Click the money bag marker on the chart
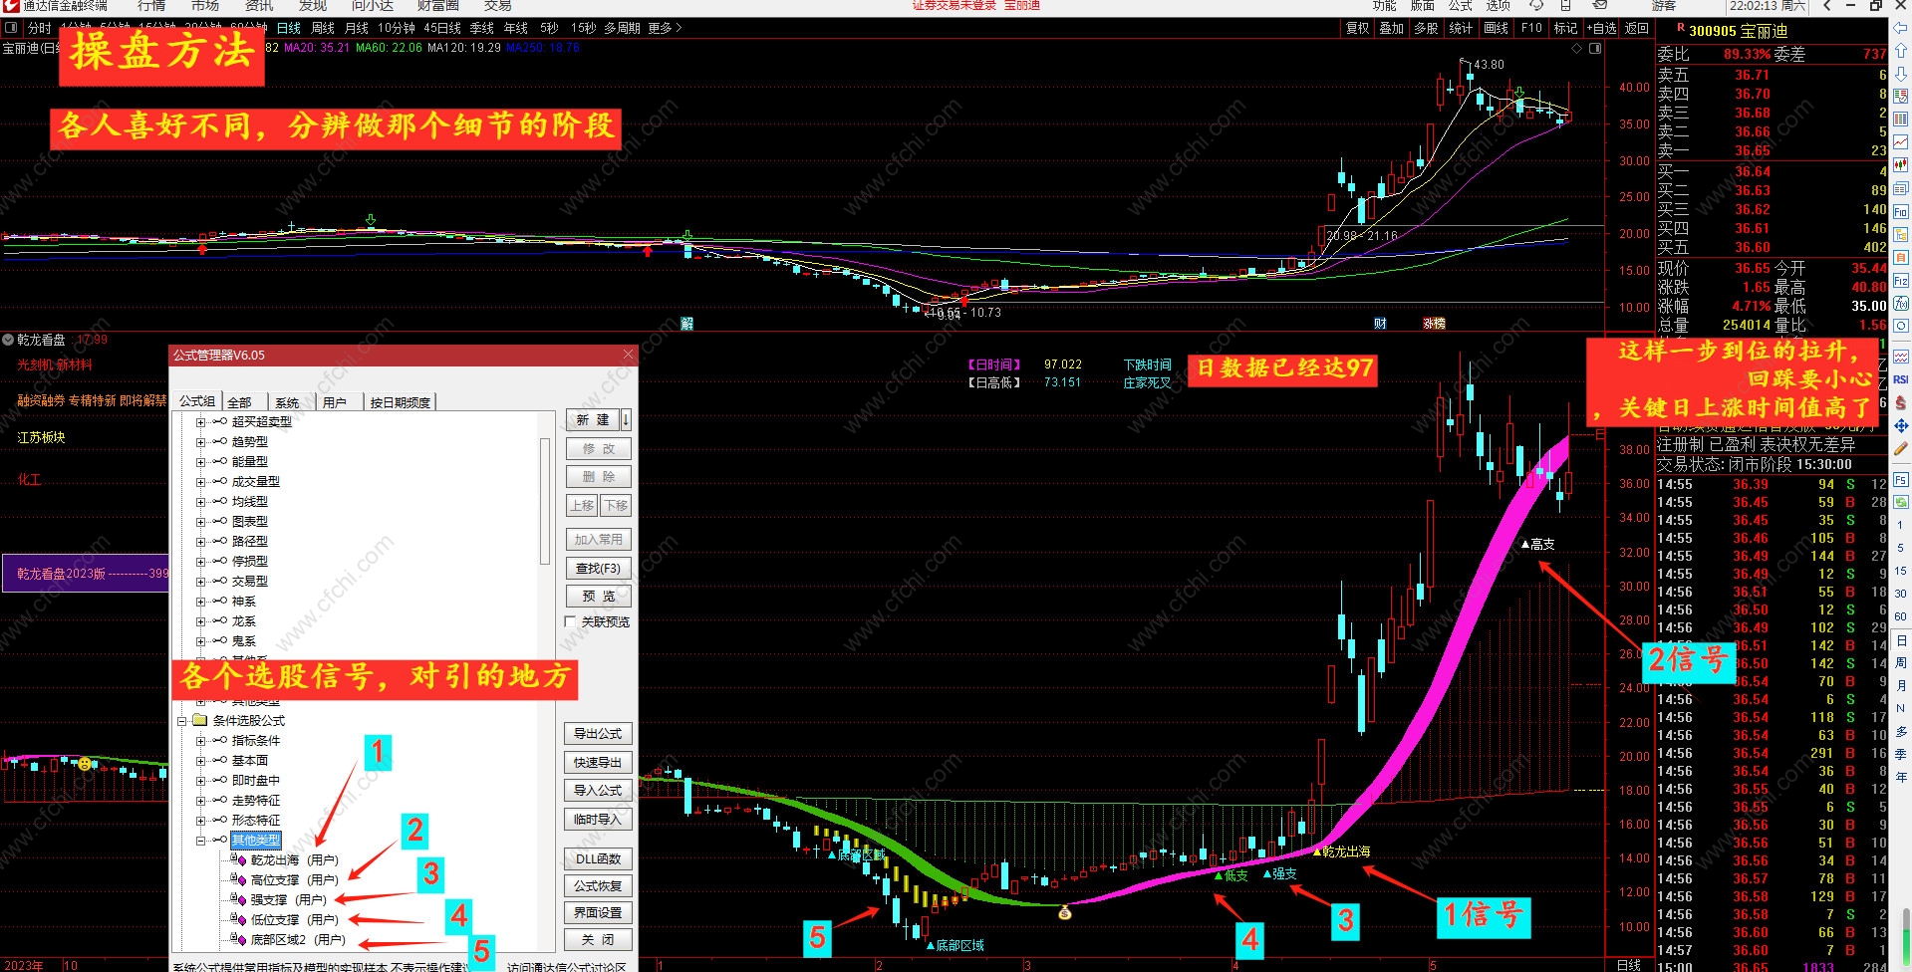Image resolution: width=1912 pixels, height=972 pixels. [x=1064, y=912]
